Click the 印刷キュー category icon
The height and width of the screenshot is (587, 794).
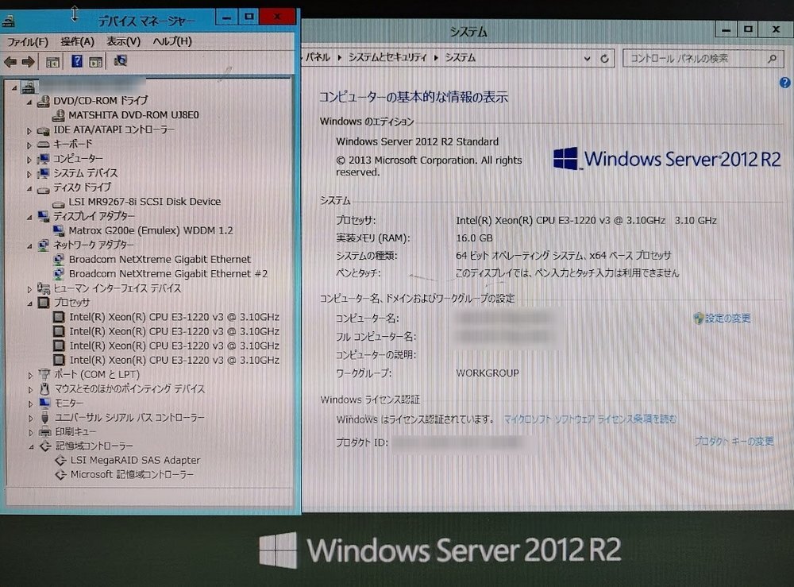pos(45,431)
